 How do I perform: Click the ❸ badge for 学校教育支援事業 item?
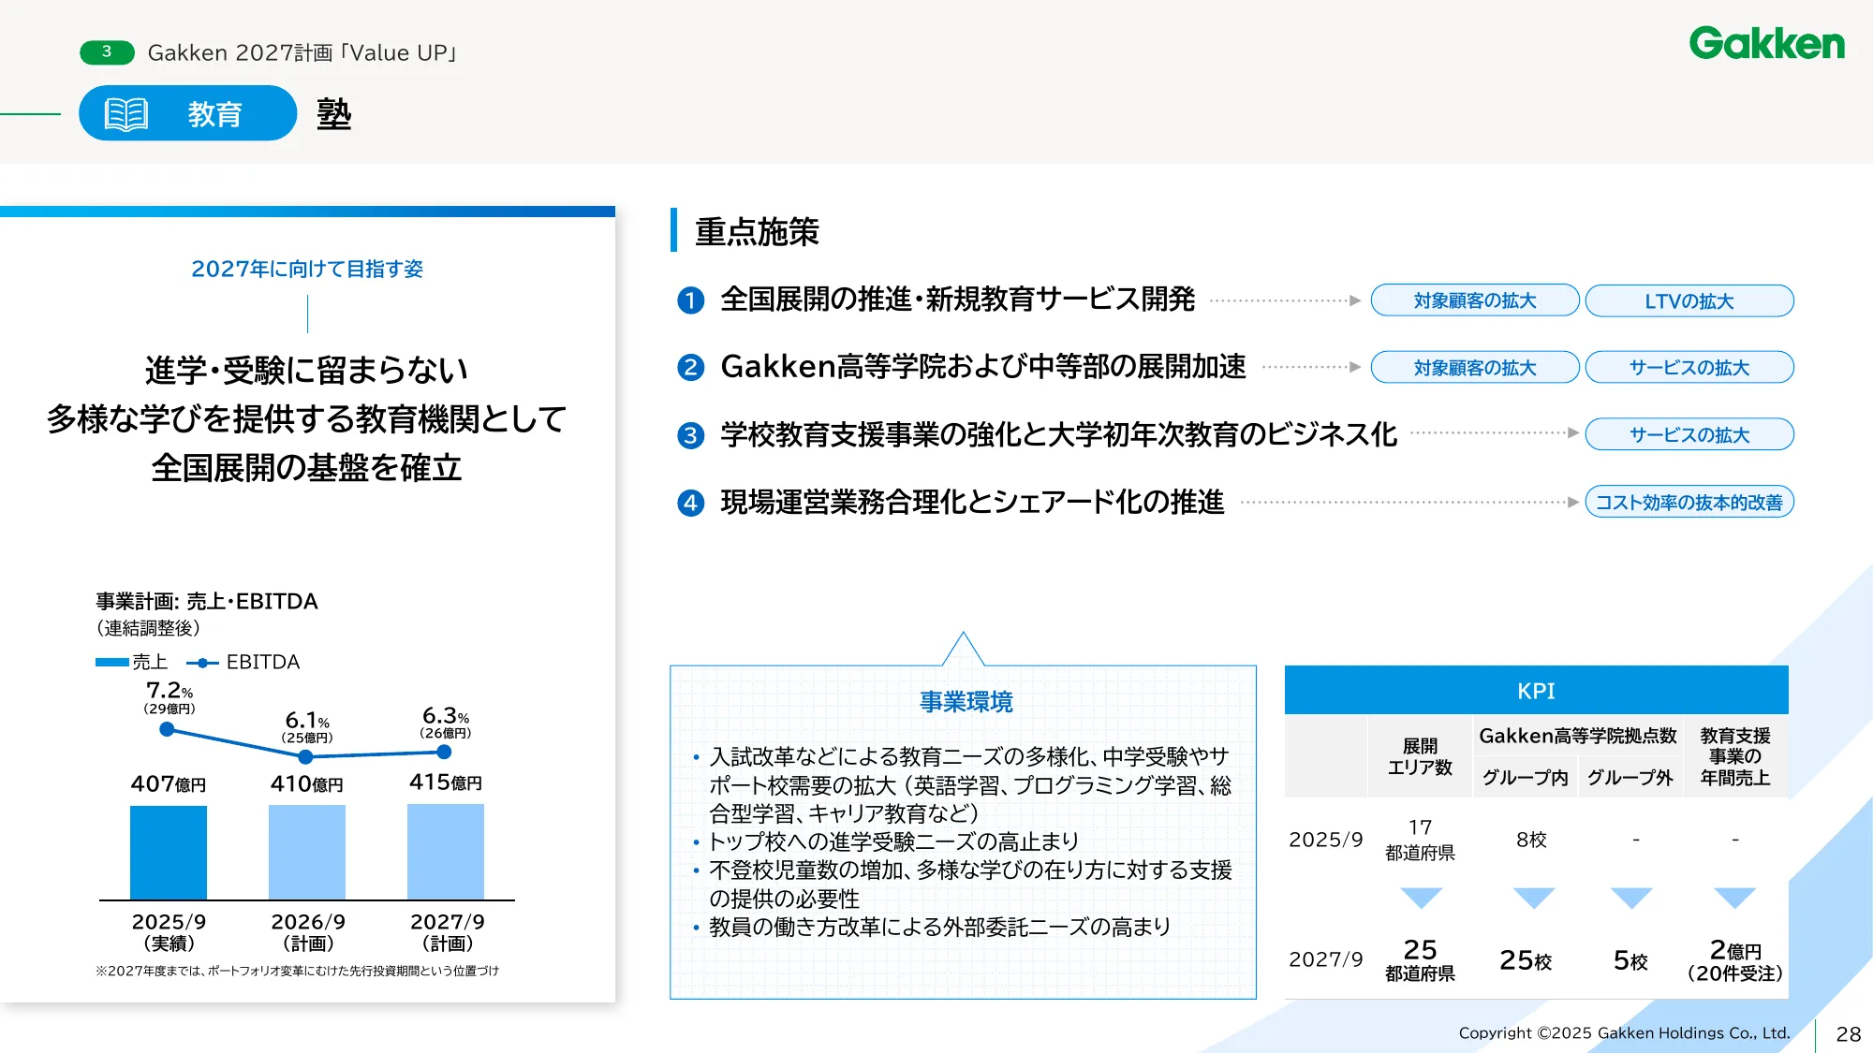[x=691, y=434]
